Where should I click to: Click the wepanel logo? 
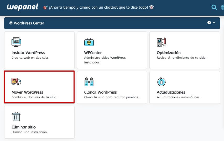tap(23, 7)
